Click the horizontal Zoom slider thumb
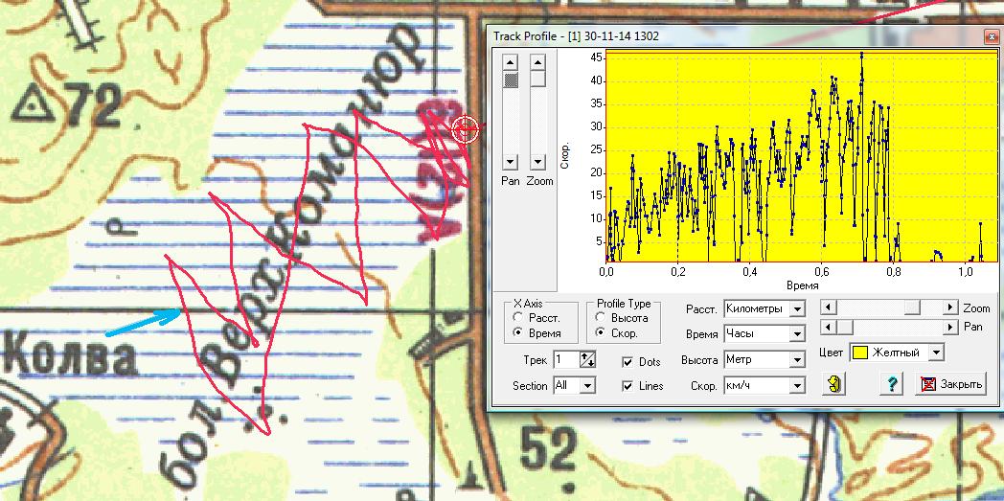The width and height of the screenshot is (1004, 501). (x=914, y=307)
